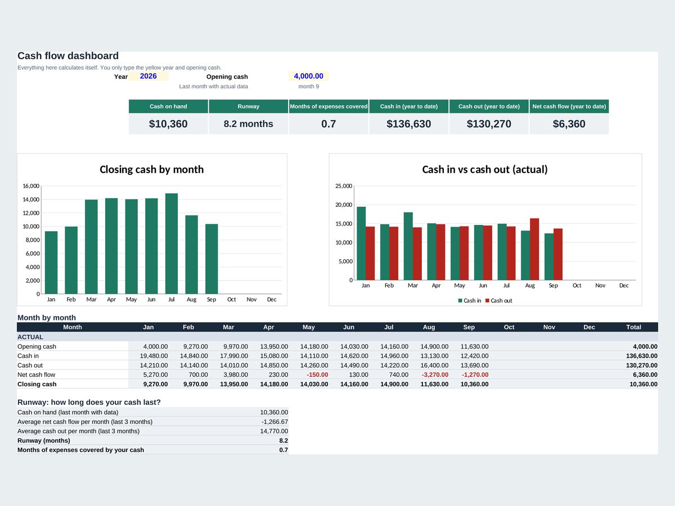Select Mar Closing cash cell 13,950.00
Image resolution: width=675 pixels, height=506 pixels.
click(228, 384)
